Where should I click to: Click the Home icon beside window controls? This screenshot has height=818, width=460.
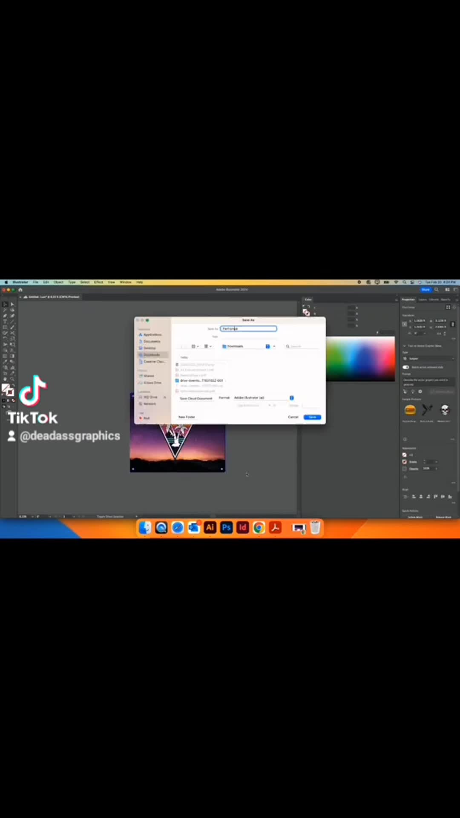point(20,290)
